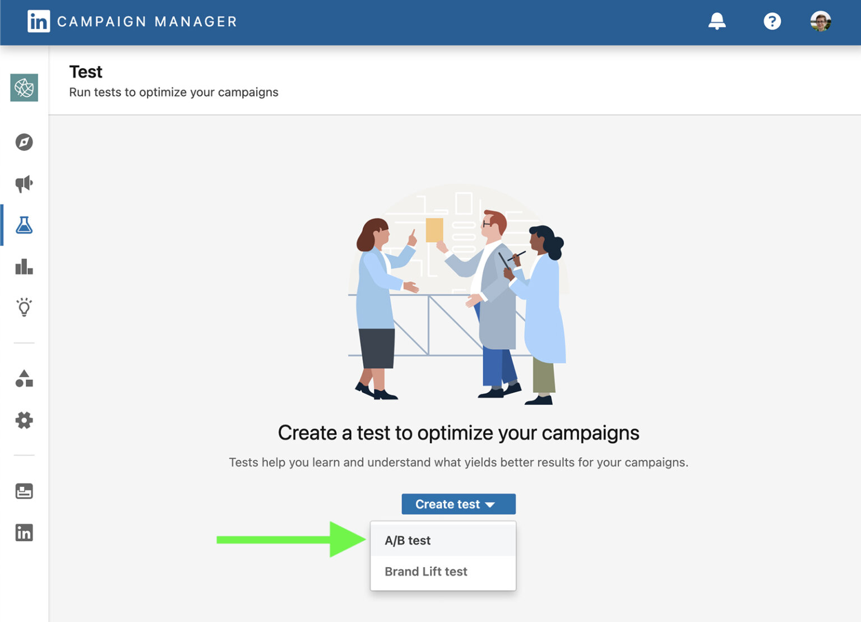Open the Analyze bar chart icon
This screenshot has width=861, height=622.
pos(24,266)
